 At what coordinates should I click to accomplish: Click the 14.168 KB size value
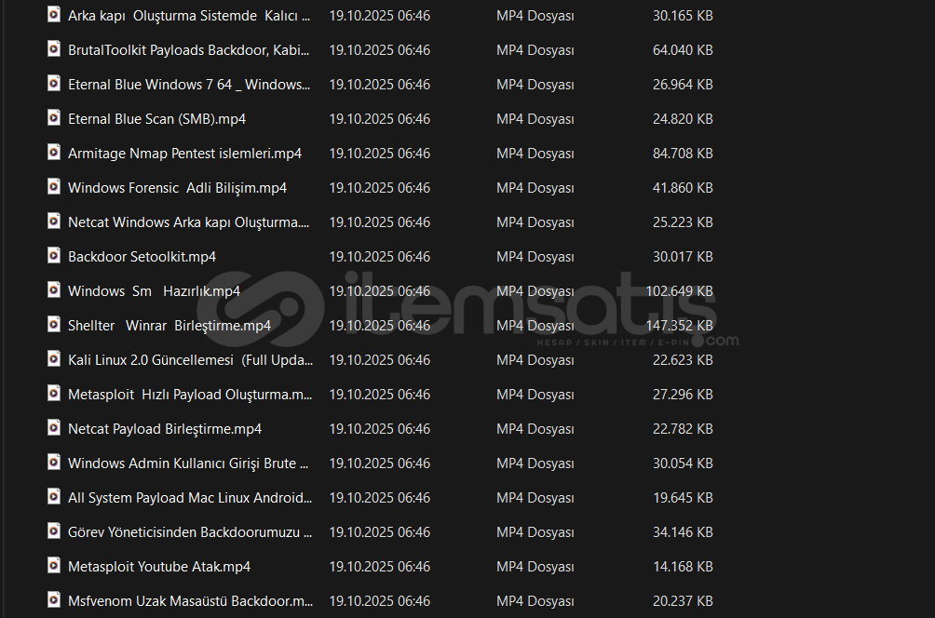coord(683,567)
